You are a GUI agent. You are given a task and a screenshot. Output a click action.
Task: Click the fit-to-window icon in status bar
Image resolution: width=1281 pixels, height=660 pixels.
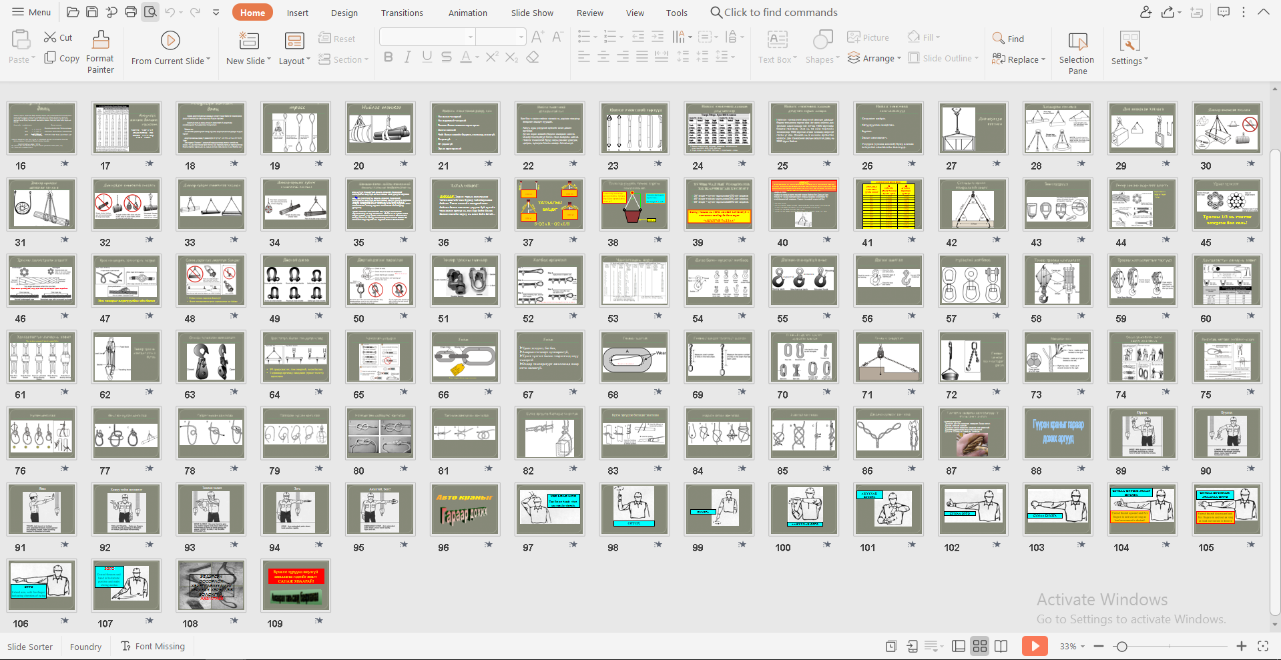(1262, 646)
